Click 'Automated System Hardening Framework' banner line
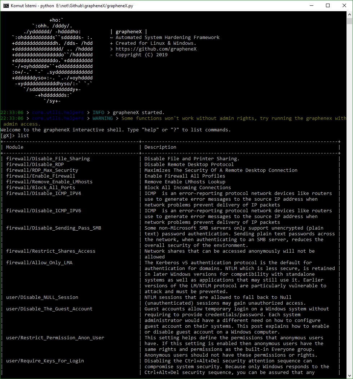This screenshot has height=379, width=353. tap(168, 37)
